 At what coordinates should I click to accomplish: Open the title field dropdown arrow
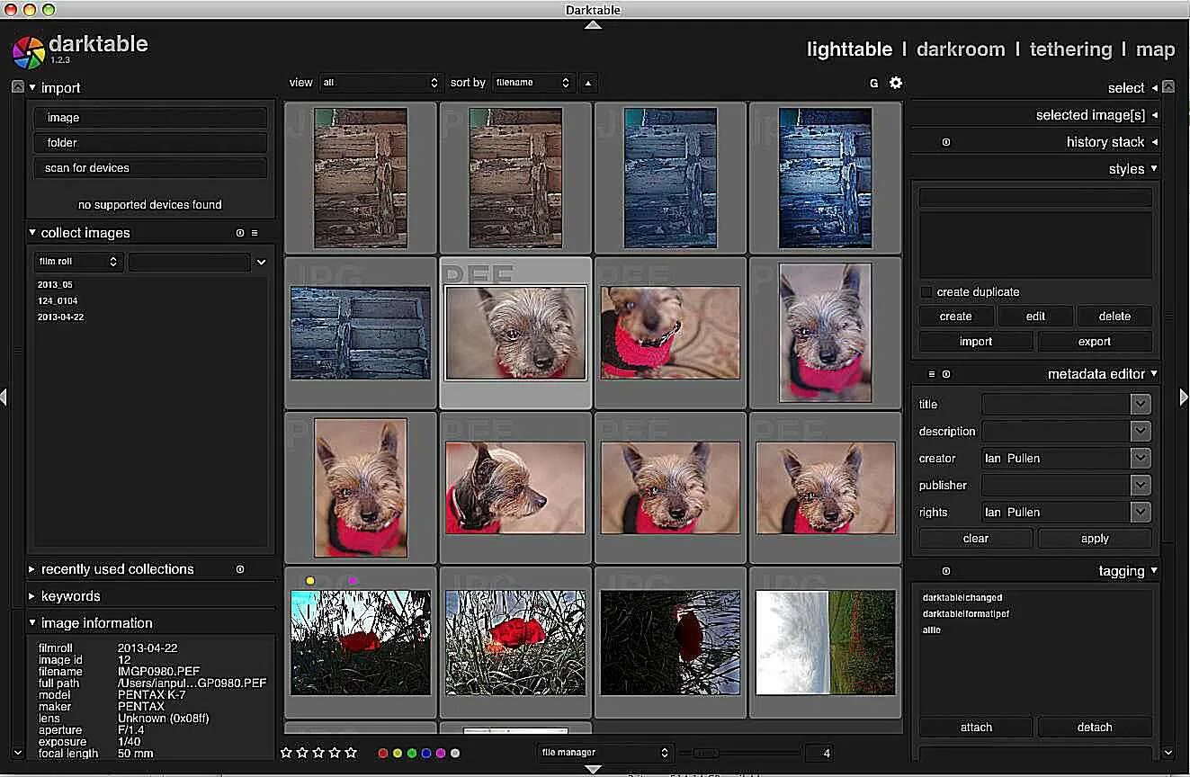tap(1141, 405)
